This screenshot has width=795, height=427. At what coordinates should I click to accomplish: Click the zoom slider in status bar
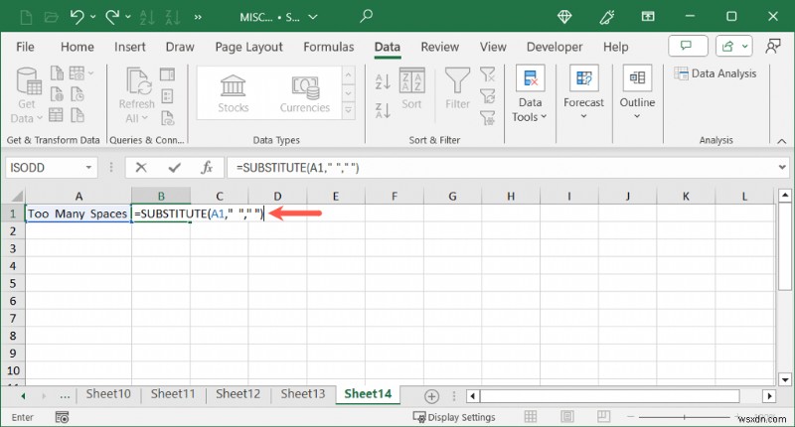pos(684,417)
